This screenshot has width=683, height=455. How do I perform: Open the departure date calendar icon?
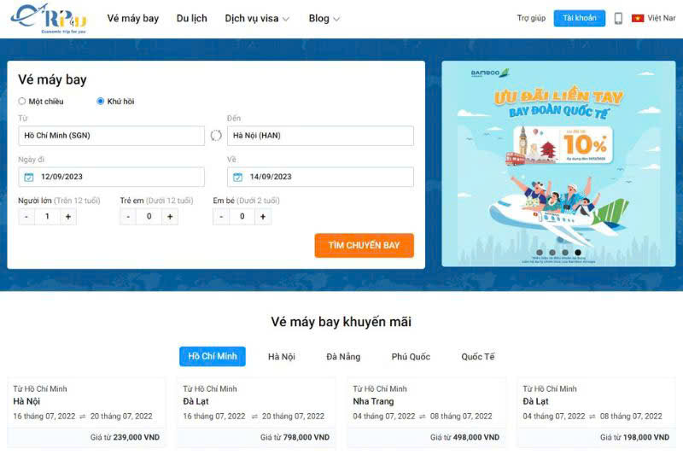tap(29, 177)
